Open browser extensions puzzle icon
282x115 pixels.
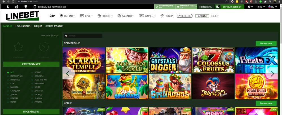tap(265, 1)
